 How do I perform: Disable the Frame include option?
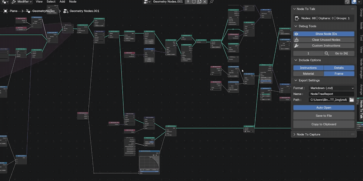pos(339,74)
